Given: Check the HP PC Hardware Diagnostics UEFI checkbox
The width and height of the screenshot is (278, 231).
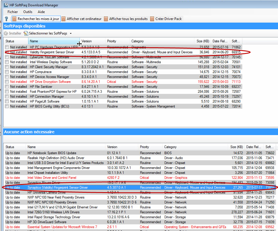Looking at the screenshot, I should 7,47.
